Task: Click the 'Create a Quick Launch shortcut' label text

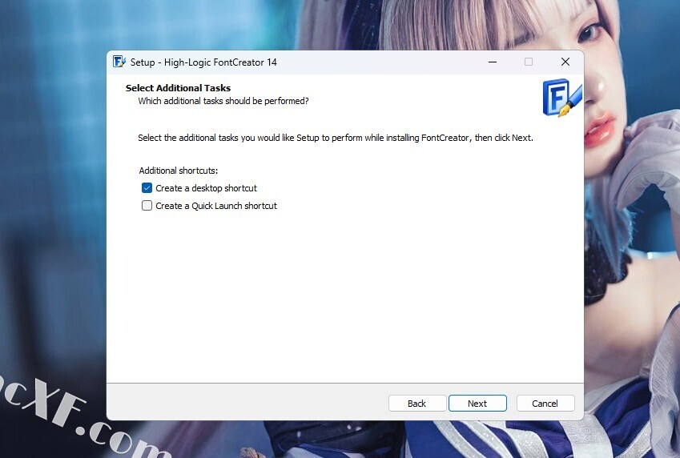Action: pos(216,206)
